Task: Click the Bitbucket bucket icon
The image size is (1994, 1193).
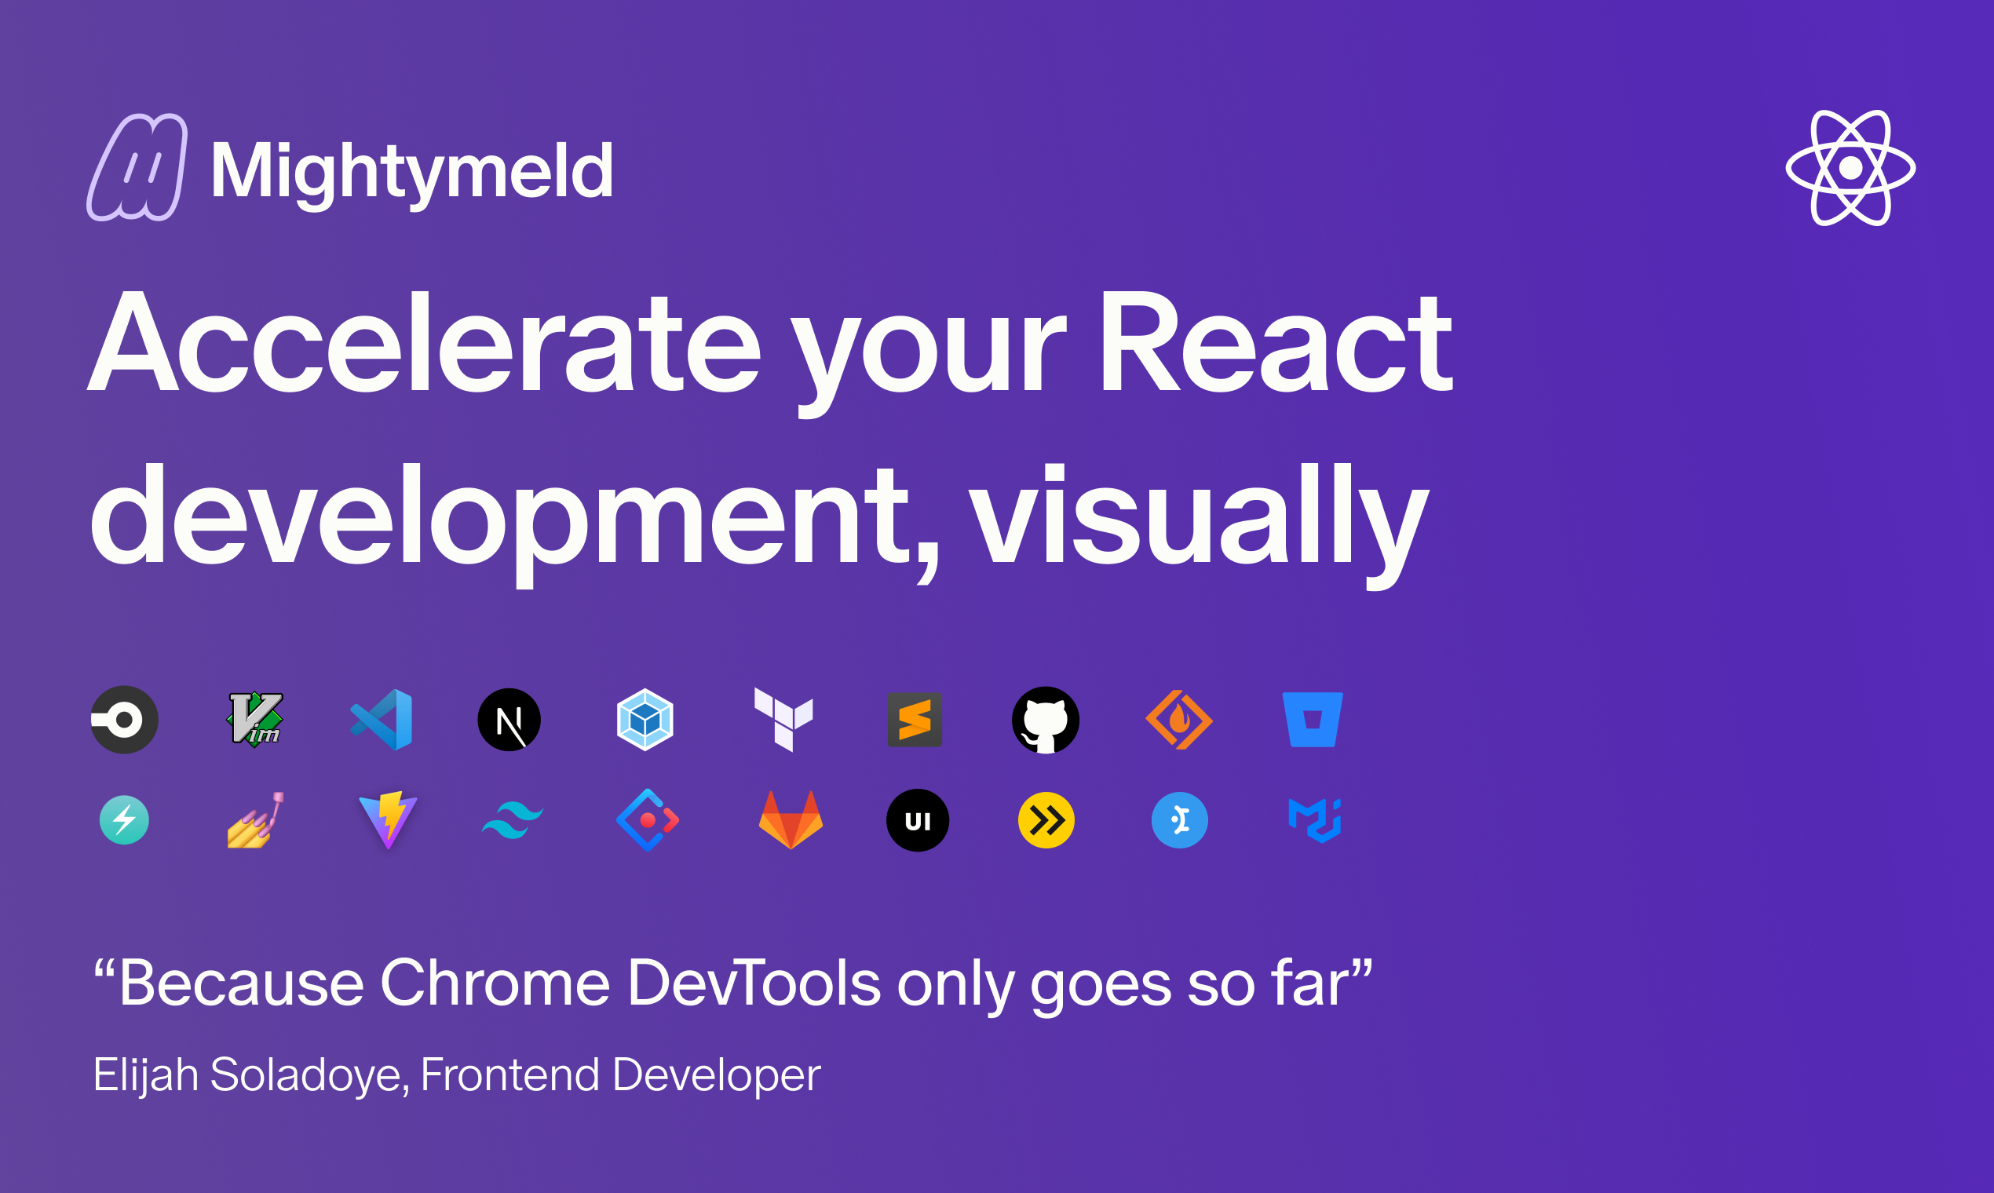Action: 1312,720
